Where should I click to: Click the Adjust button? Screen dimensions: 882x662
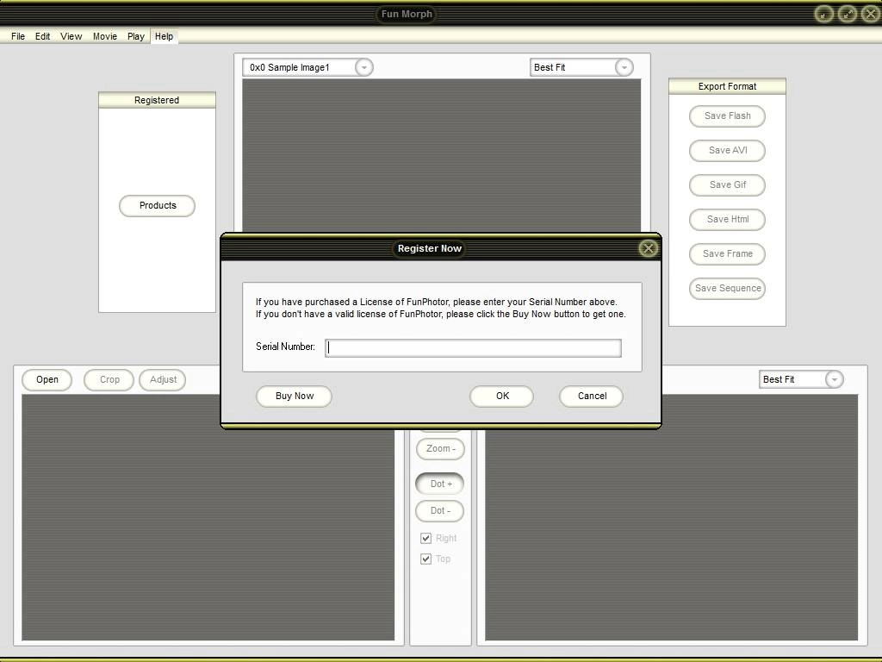(x=163, y=379)
